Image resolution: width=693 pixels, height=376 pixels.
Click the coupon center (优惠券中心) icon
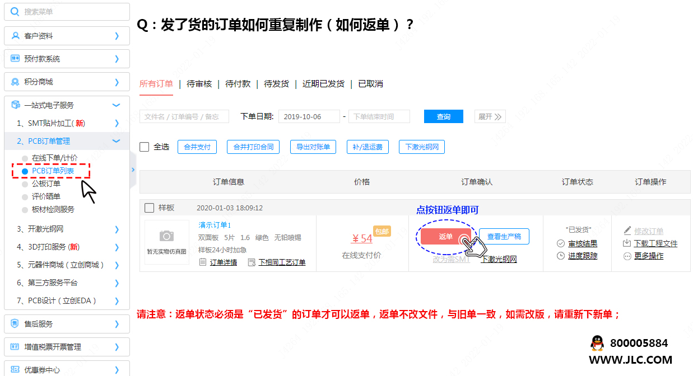15,370
